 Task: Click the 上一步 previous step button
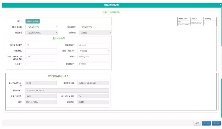pos(206,123)
